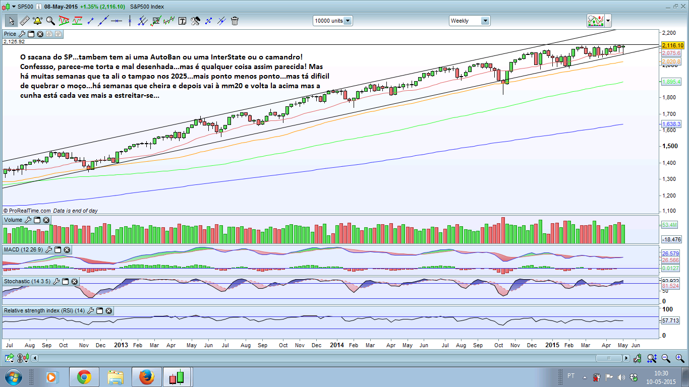Toggle Stochastic panel window mode
This screenshot has width=689, height=387.
66,281
